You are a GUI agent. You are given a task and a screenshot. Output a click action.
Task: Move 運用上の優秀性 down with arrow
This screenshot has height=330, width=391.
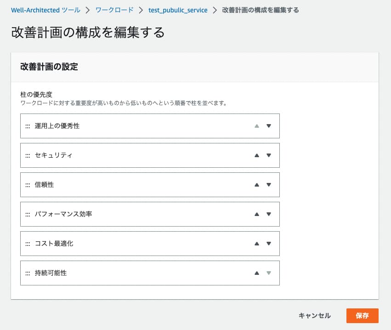pos(269,126)
